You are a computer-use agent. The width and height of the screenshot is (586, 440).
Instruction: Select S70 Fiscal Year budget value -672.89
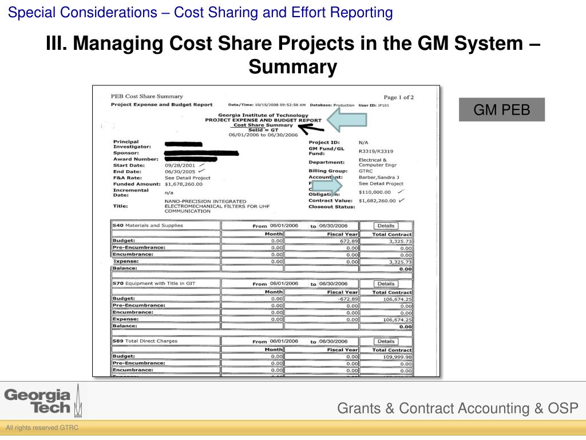[347, 299]
